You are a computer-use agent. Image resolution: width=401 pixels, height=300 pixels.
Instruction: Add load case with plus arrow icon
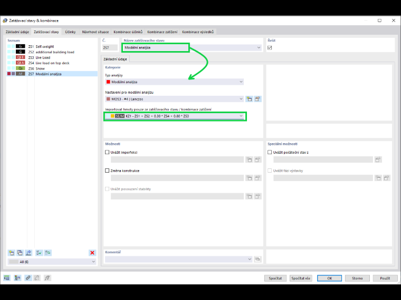click(x=28, y=253)
